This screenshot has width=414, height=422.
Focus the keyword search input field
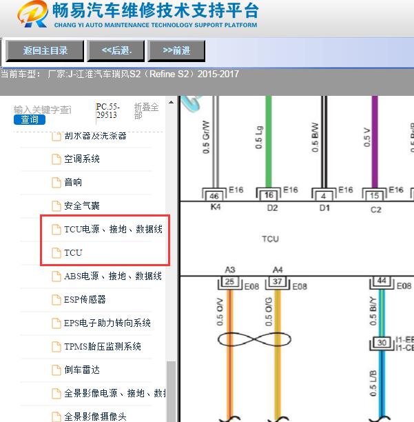43,110
